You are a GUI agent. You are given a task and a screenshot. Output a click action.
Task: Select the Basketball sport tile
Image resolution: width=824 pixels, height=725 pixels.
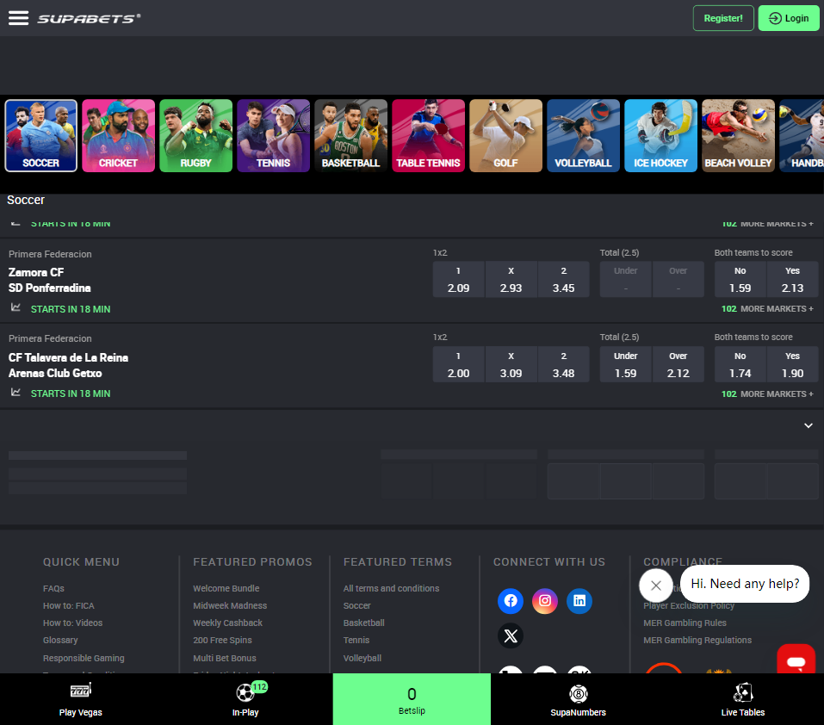(x=351, y=135)
